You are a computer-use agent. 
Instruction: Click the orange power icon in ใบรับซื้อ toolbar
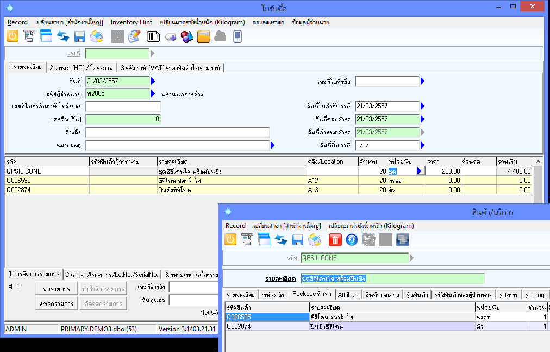pos(12,36)
